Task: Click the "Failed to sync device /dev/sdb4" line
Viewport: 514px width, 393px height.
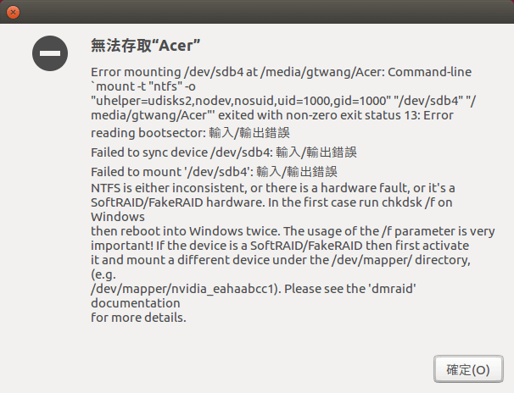Action: pos(224,153)
